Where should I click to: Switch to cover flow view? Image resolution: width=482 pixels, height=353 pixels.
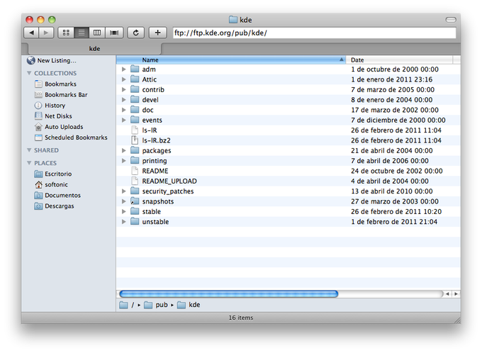114,33
